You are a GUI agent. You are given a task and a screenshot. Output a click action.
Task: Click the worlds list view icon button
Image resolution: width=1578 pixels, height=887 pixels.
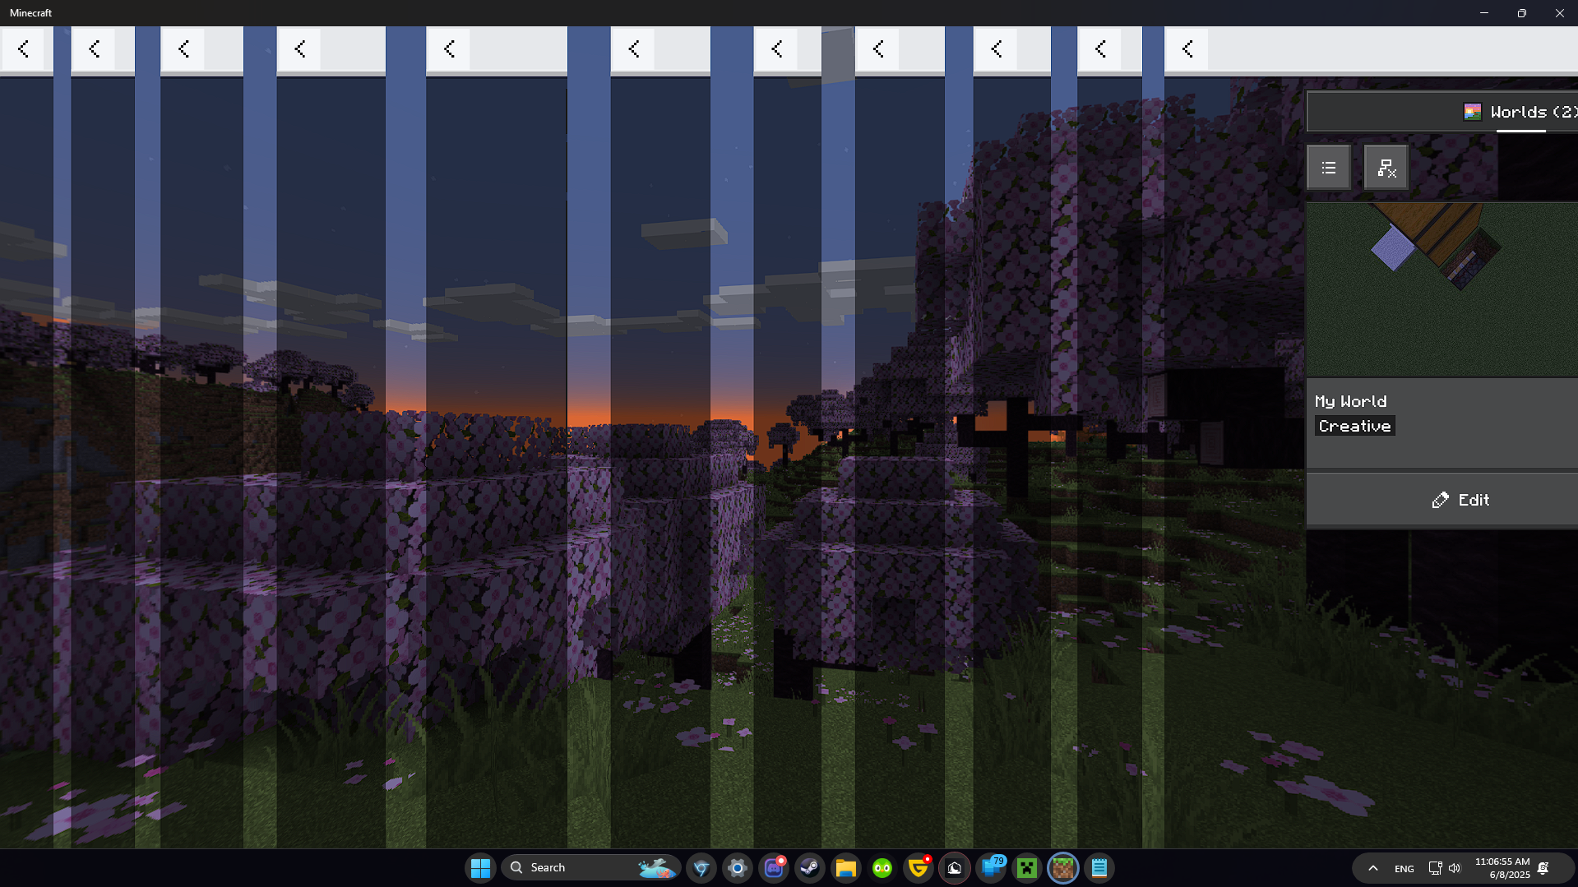tap(1329, 168)
